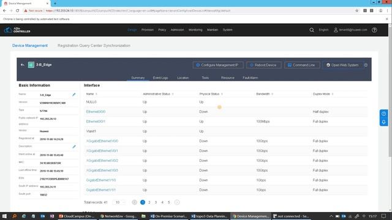Open the Command Line button

[x=302, y=65]
